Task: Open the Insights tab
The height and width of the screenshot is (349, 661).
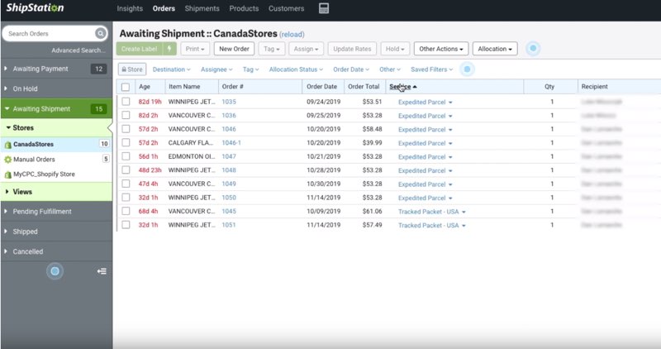Action: point(130,8)
